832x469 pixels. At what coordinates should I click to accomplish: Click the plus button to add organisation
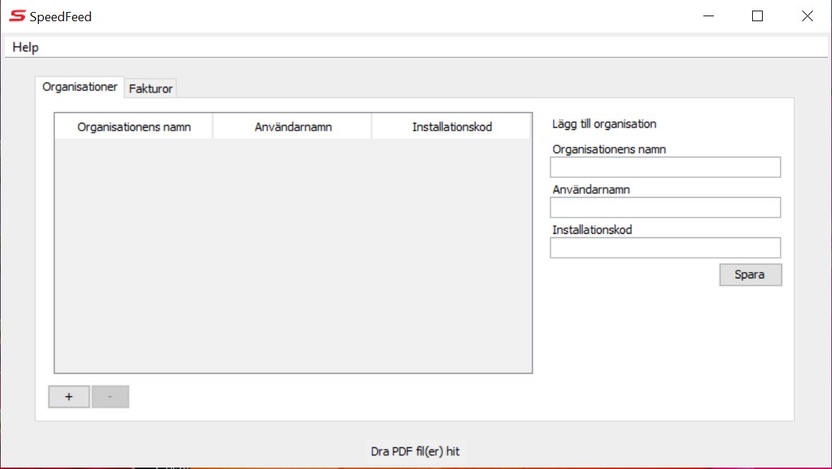tap(69, 397)
